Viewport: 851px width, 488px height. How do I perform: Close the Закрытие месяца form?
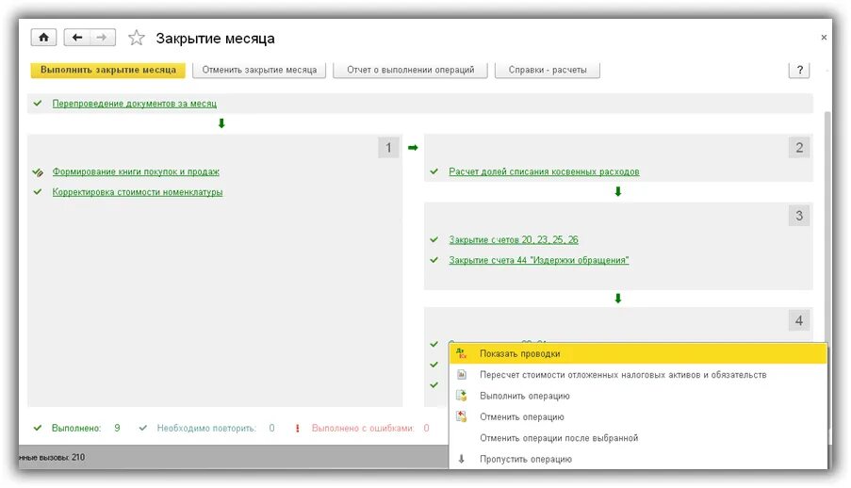(x=824, y=38)
